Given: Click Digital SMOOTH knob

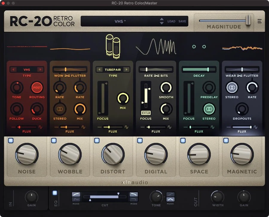Looking at the screenshot, I should (x=166, y=87).
